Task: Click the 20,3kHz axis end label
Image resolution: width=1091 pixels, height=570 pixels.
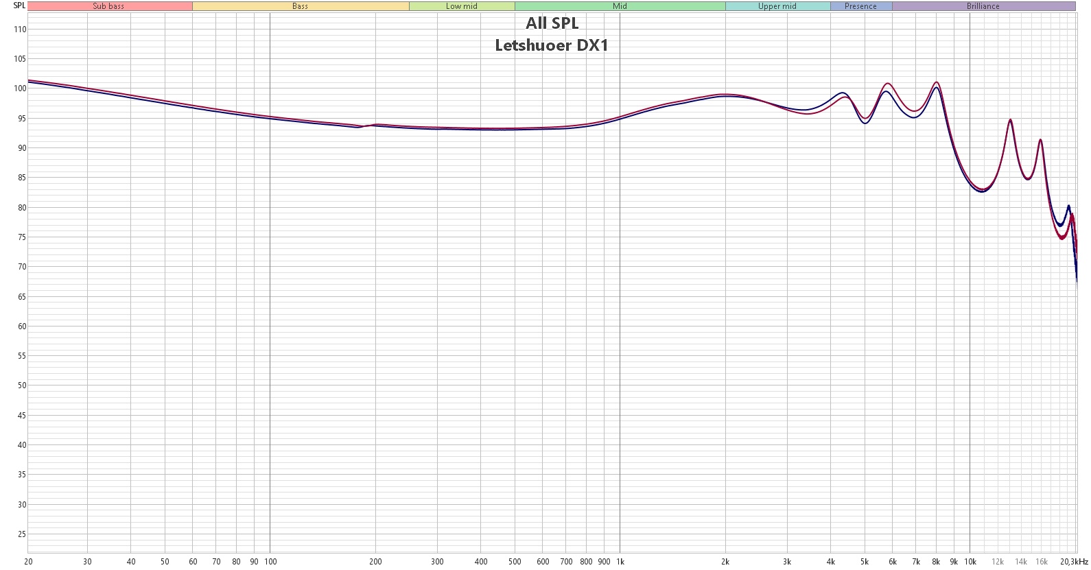Action: tap(1074, 562)
